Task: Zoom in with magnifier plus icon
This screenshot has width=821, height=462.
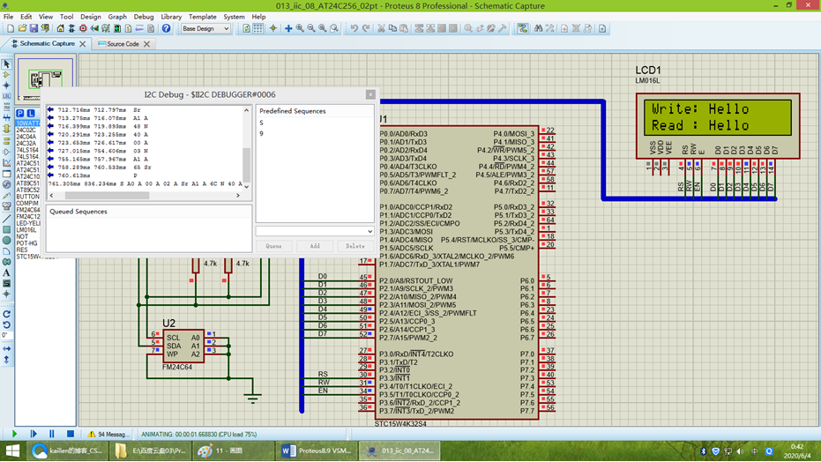Action: point(300,29)
